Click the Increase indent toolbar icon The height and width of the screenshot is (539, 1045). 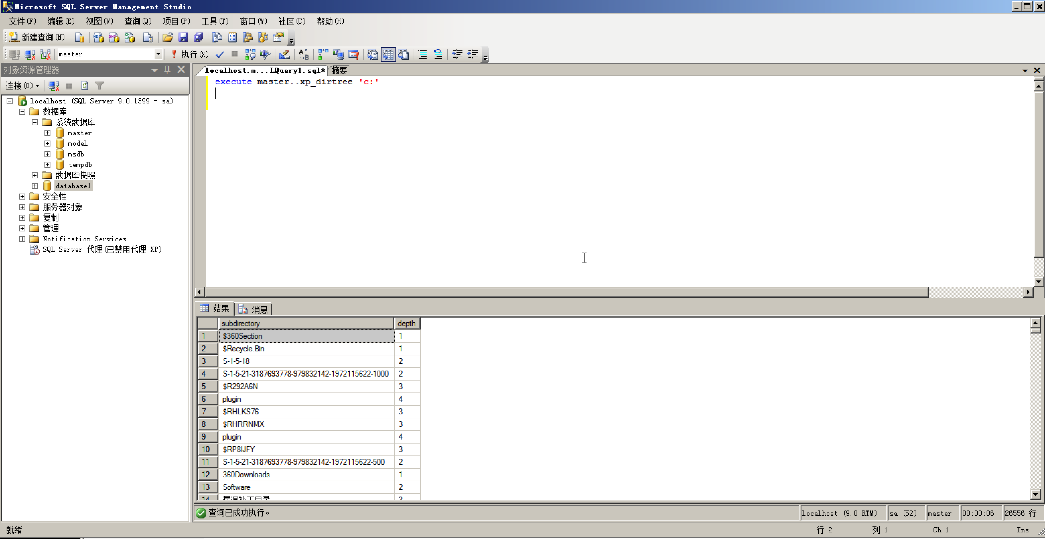(473, 54)
